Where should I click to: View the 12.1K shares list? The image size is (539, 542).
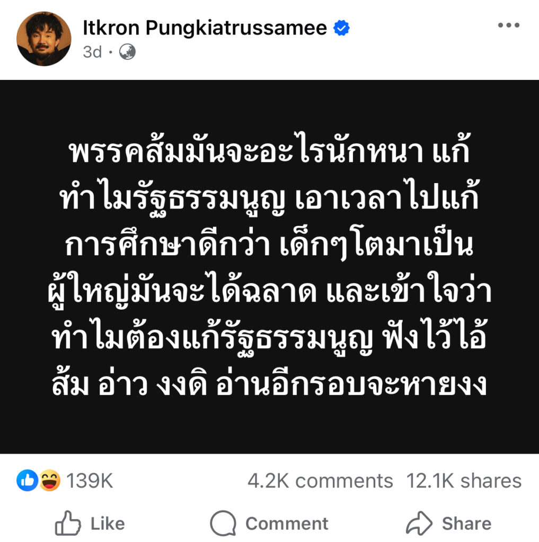464,481
